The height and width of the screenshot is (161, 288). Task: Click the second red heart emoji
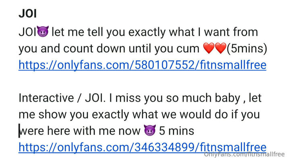click(221, 48)
